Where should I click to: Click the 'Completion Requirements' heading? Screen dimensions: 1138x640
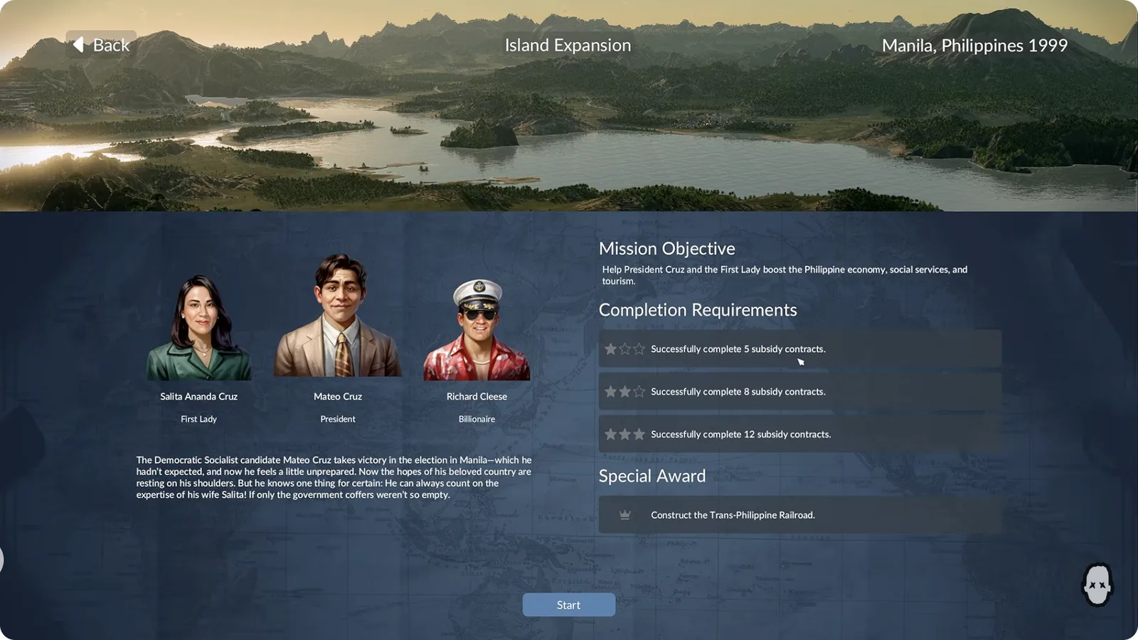click(698, 310)
